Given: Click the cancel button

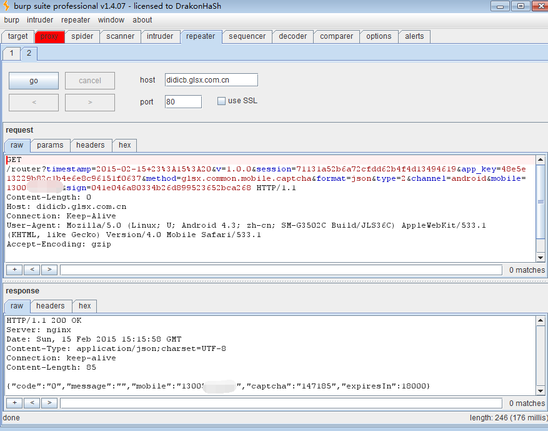Looking at the screenshot, I should (90, 81).
